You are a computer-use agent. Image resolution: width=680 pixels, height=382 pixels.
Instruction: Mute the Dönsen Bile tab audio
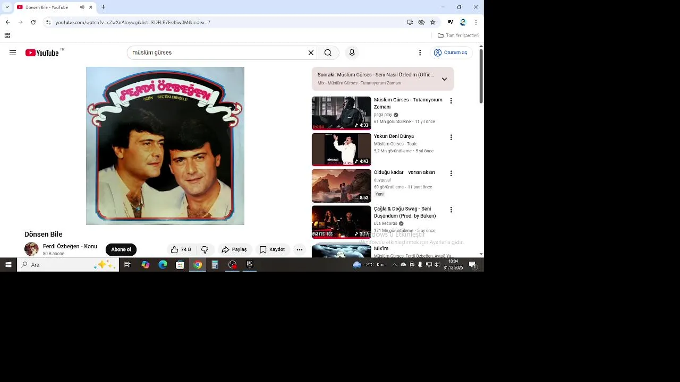point(82,7)
